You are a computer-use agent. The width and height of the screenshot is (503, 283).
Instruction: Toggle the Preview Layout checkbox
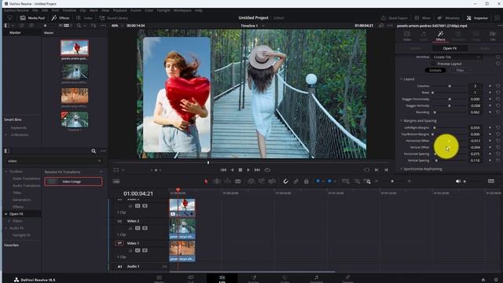coord(433,64)
